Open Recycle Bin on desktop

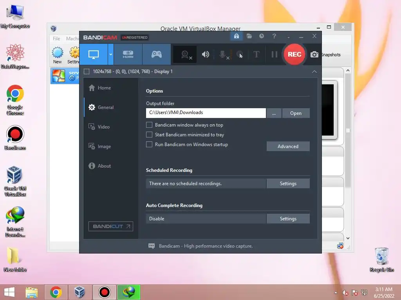pyautogui.click(x=381, y=259)
